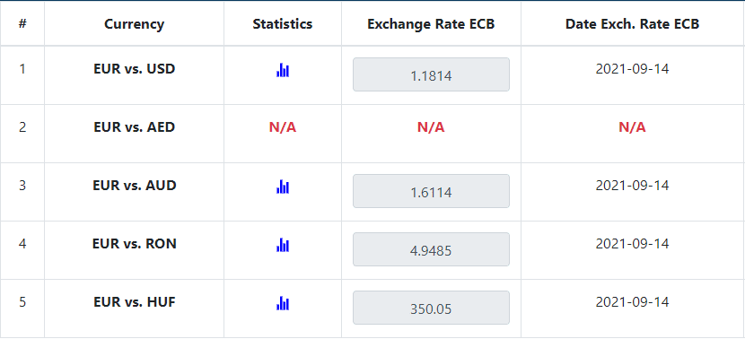The height and width of the screenshot is (339, 745).
Task: Click the 2021-09-14 date in USD row
Action: click(633, 69)
